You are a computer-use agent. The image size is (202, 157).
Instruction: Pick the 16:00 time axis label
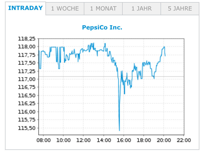click(124, 140)
